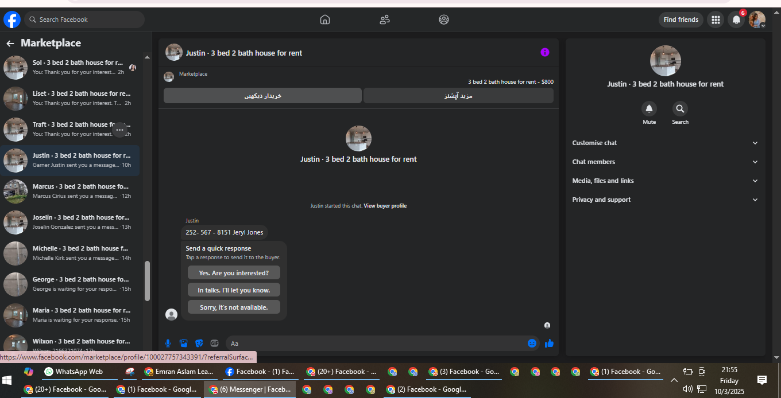Send quick response Sorry, it's not available.
The height and width of the screenshot is (398, 781).
[x=234, y=307]
